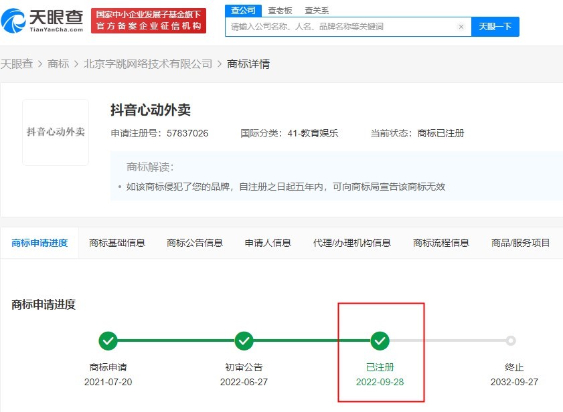Open the red 官方备案企业征信机构 banner

(149, 21)
